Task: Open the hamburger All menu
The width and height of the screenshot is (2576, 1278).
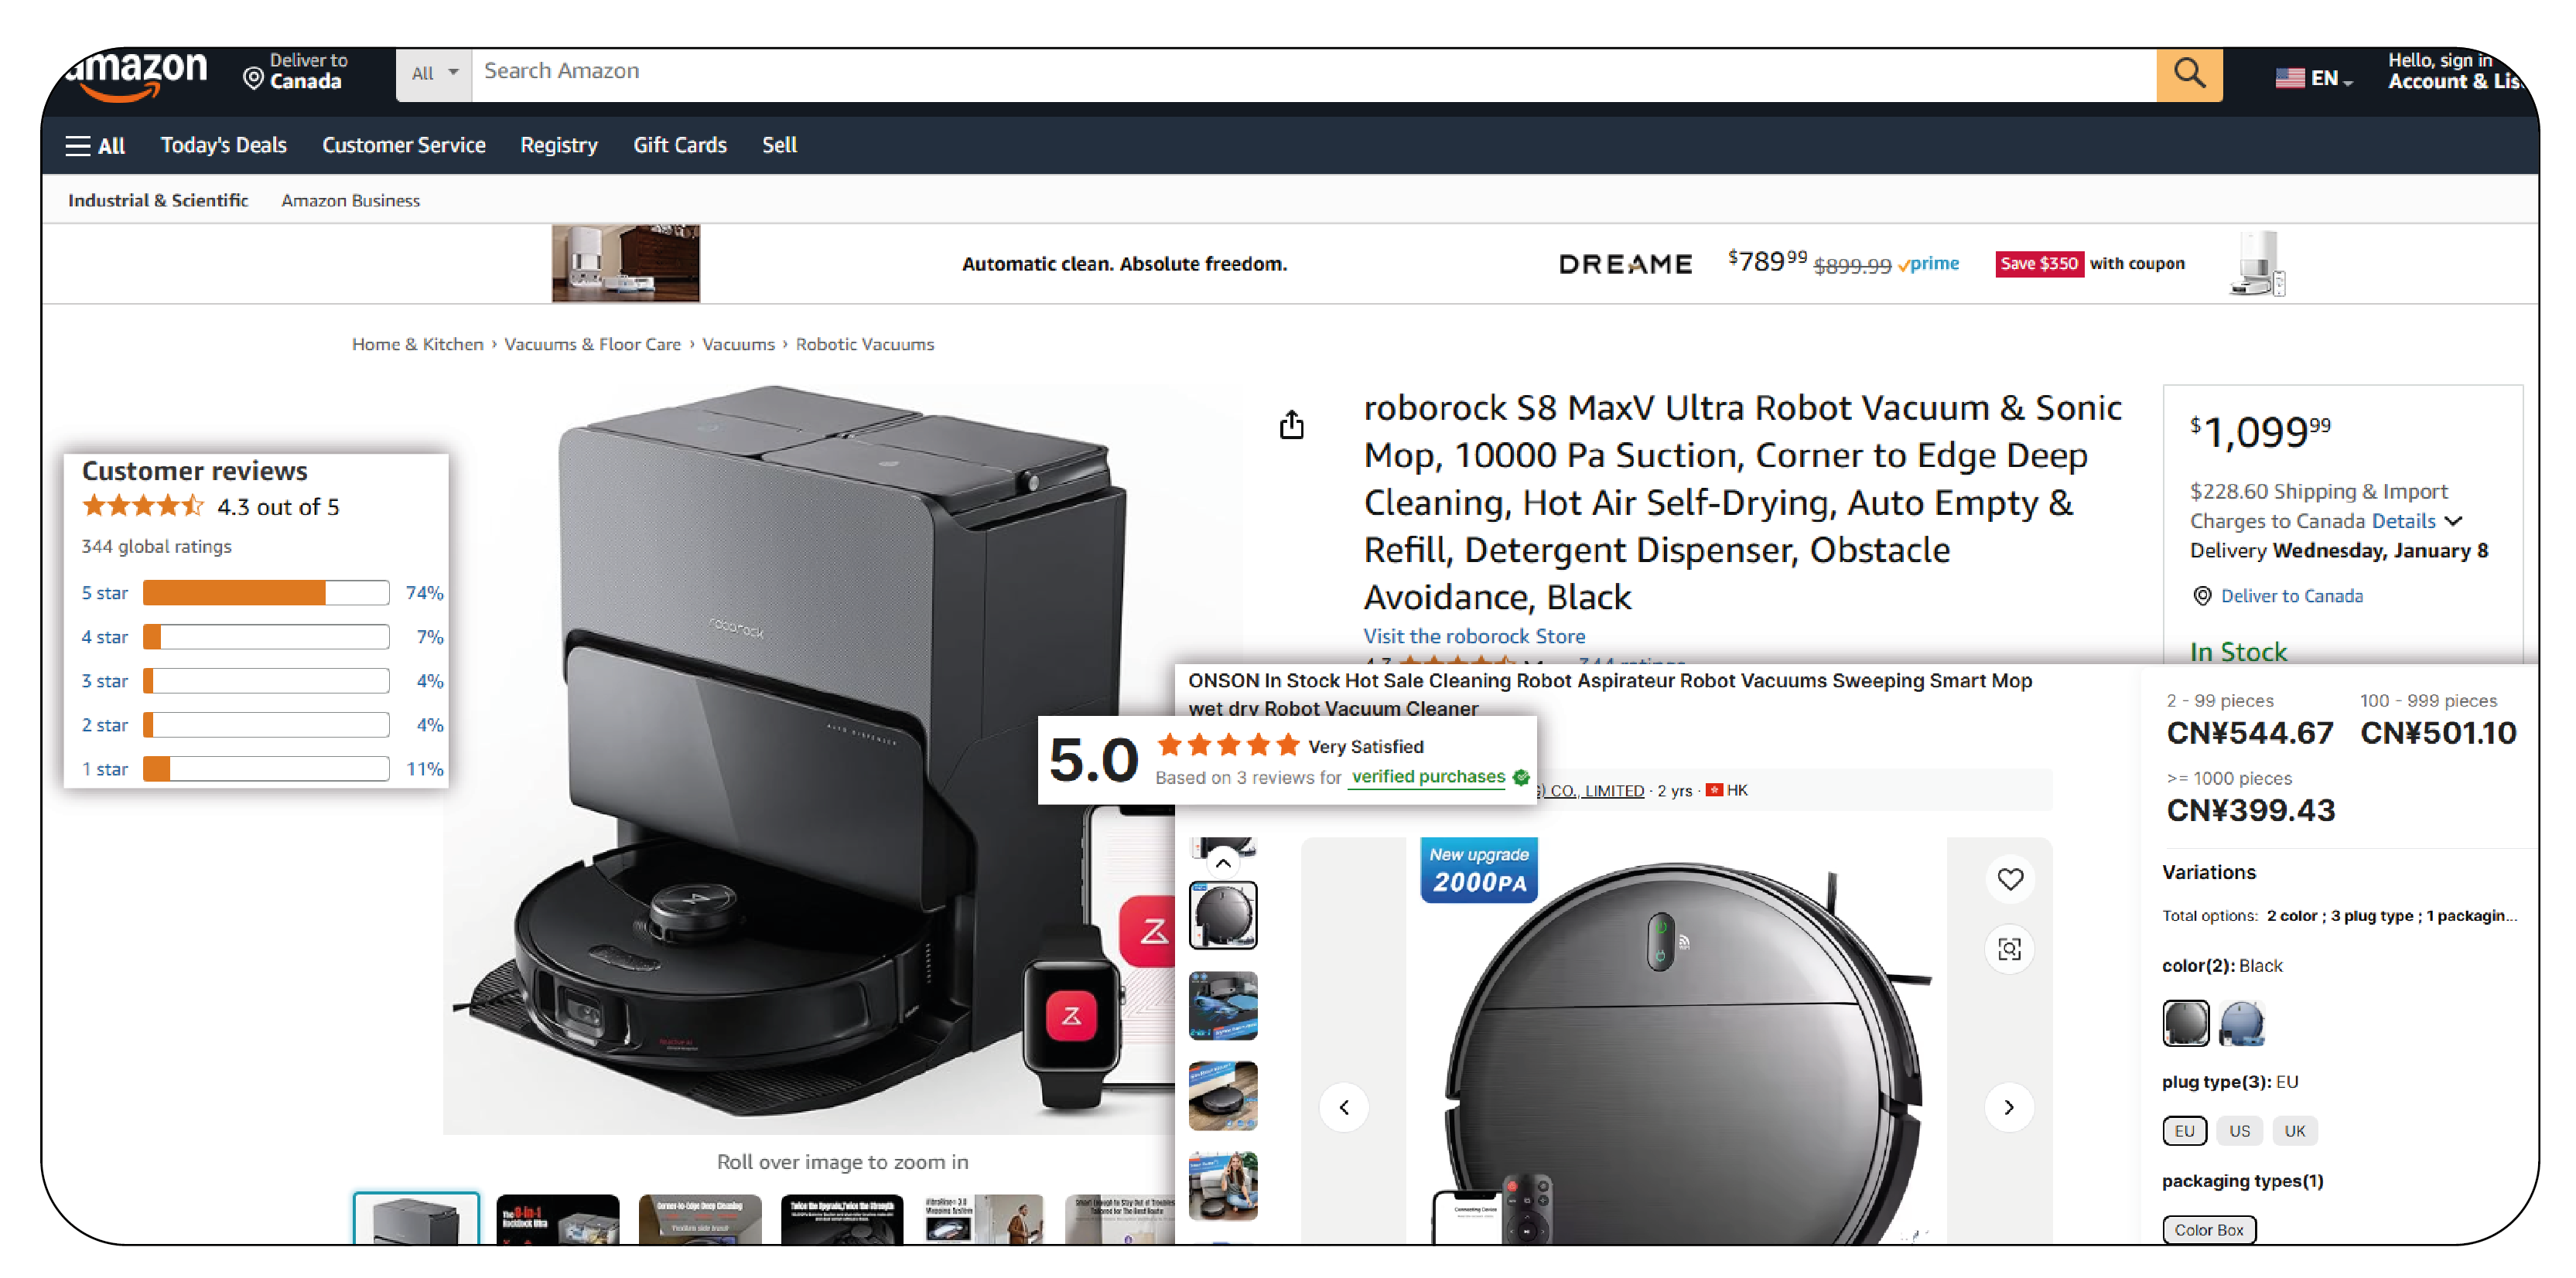Action: (x=95, y=146)
